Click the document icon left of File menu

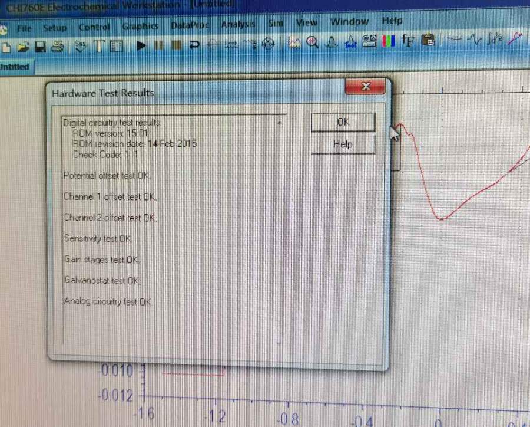click(x=4, y=30)
